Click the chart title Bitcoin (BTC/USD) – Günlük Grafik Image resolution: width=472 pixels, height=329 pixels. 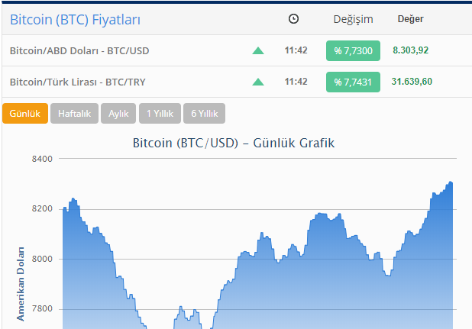point(234,143)
